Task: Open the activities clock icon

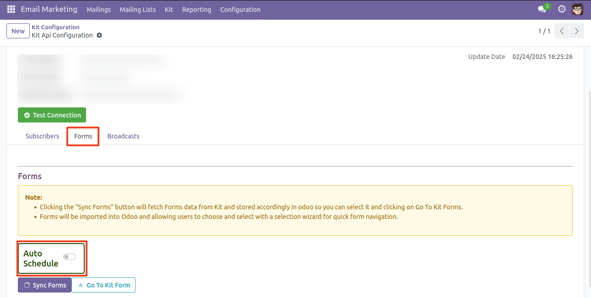Action: [x=562, y=9]
